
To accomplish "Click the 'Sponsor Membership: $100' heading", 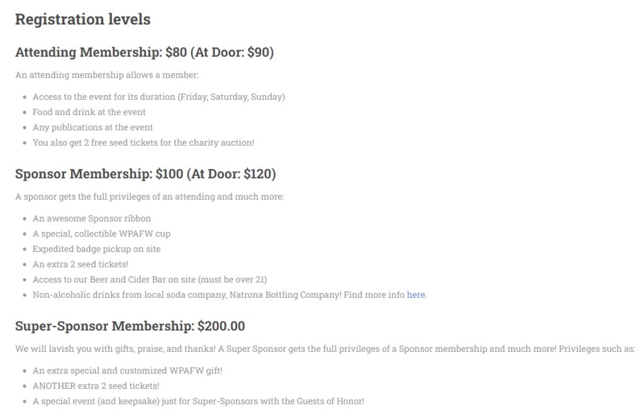I will [145, 173].
